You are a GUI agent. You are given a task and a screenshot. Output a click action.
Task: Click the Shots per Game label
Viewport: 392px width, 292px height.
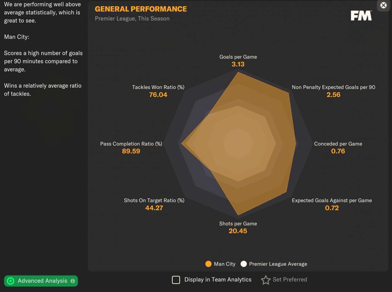point(238,224)
